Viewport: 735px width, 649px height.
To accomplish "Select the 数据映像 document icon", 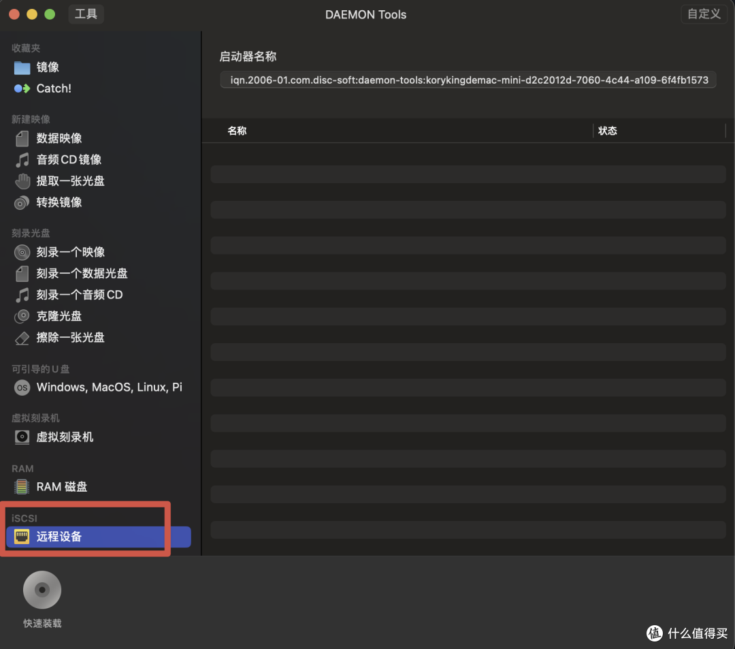I will [22, 138].
